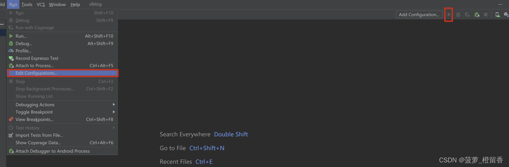The width and height of the screenshot is (509, 167).
Task: Click Attach Debugger to Android Process toolbar icon
Action: click(x=477, y=14)
